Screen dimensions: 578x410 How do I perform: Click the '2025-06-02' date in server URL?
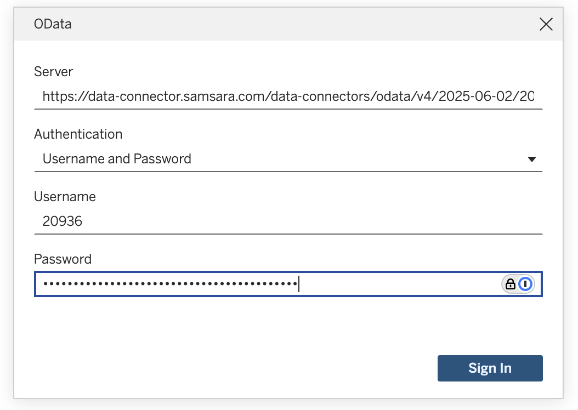[472, 97]
